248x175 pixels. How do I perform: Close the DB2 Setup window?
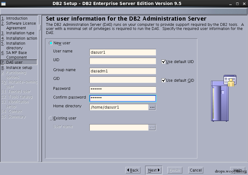click(x=244, y=4)
